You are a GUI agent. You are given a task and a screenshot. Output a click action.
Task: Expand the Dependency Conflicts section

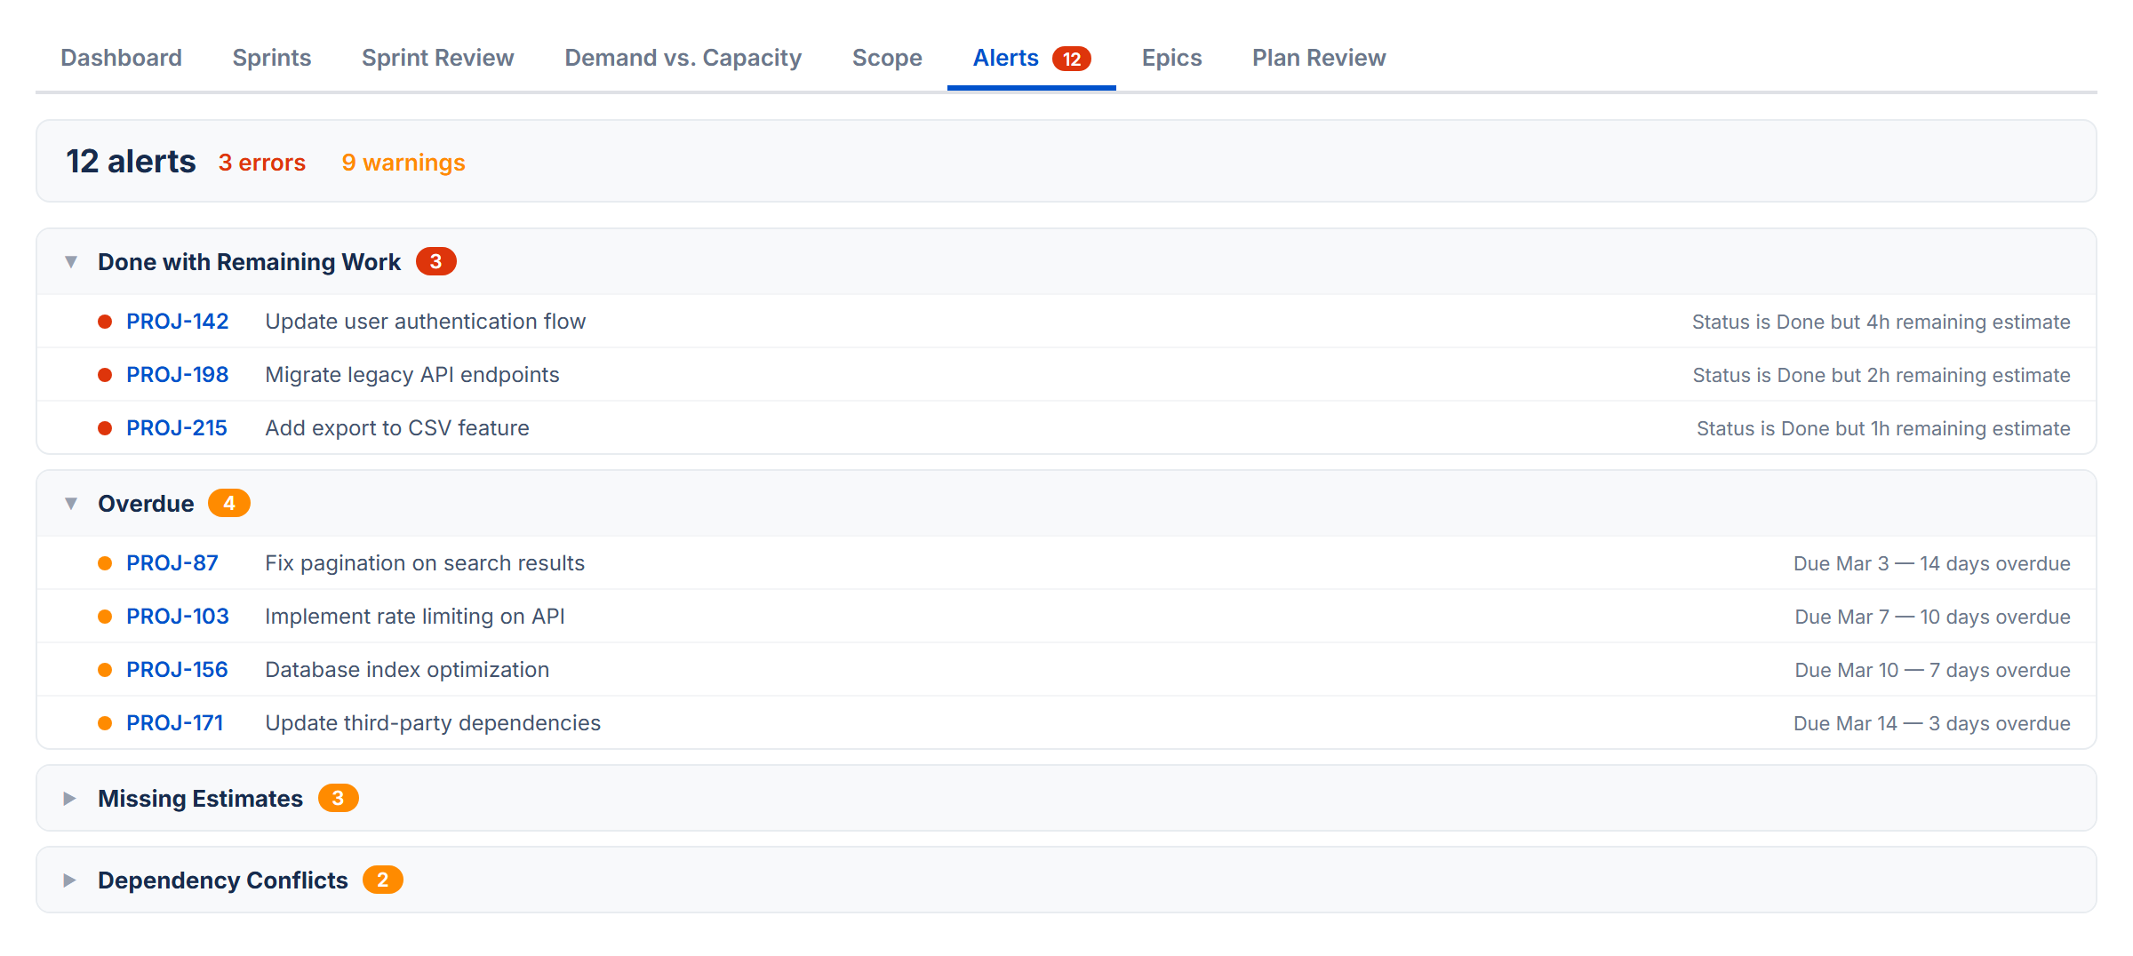pos(69,879)
